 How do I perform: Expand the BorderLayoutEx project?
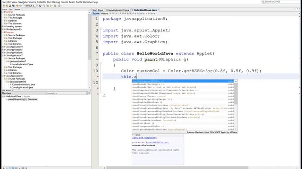3,29
